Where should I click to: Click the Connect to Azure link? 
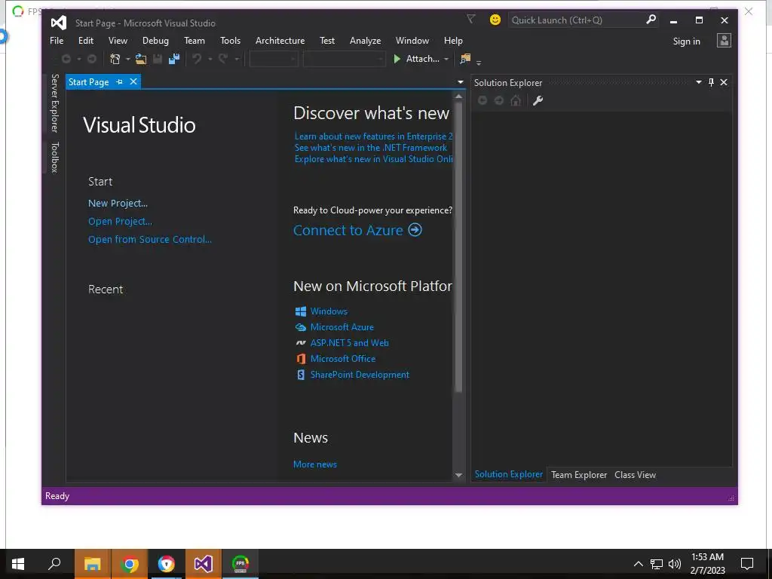348,231
